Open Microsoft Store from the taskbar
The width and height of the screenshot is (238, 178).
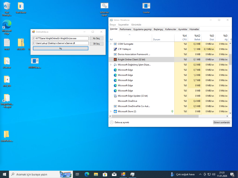tap(105, 174)
